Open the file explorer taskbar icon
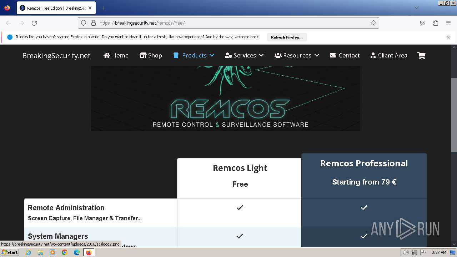Screen dimensions: 457x257 coord(40,252)
